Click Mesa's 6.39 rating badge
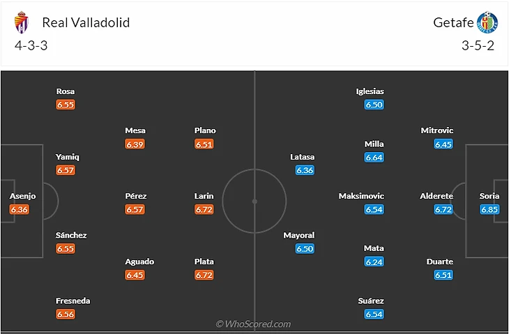This screenshot has width=509, height=334. tap(135, 144)
